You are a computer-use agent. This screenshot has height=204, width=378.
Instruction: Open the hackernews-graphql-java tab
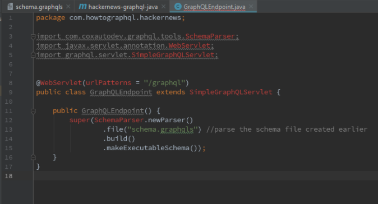click(x=123, y=7)
